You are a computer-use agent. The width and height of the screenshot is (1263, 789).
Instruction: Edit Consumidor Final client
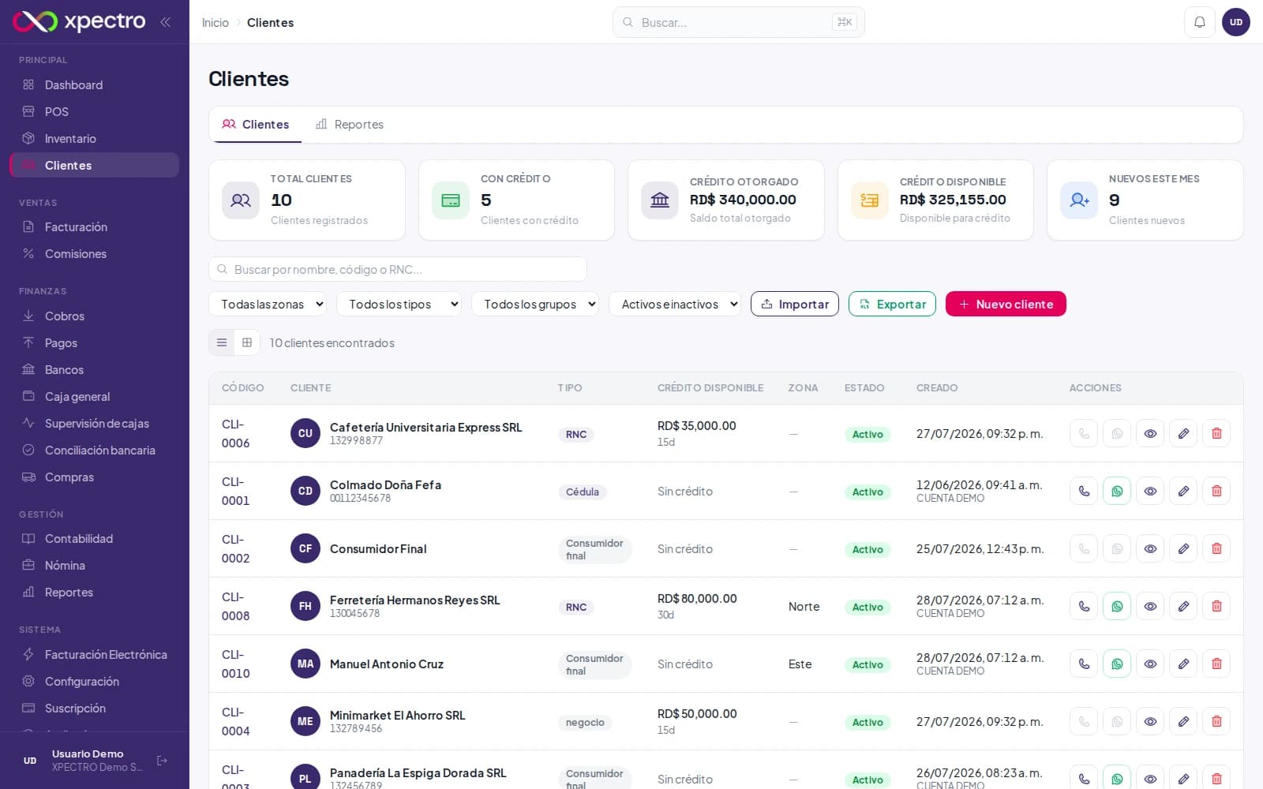[1183, 548]
